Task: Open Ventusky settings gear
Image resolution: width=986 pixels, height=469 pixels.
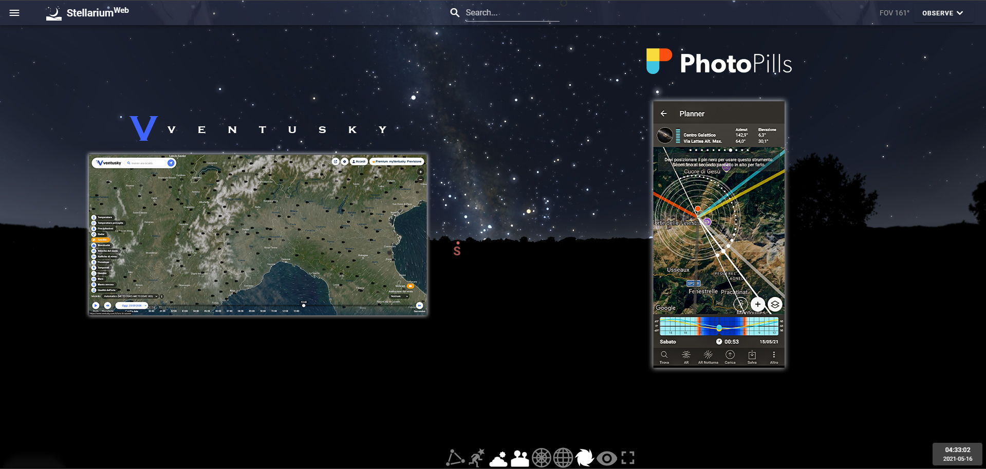Action: click(345, 161)
